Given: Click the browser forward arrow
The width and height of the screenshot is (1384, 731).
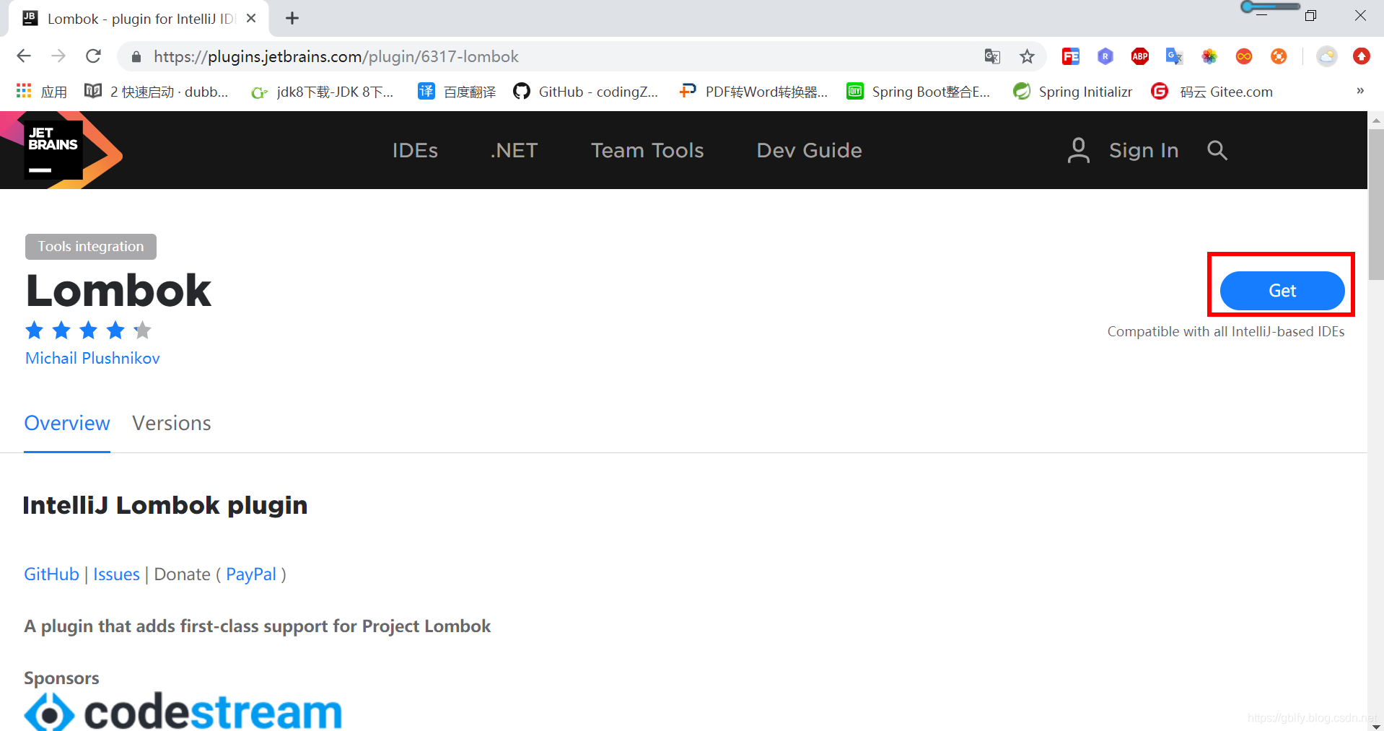Looking at the screenshot, I should 58,56.
